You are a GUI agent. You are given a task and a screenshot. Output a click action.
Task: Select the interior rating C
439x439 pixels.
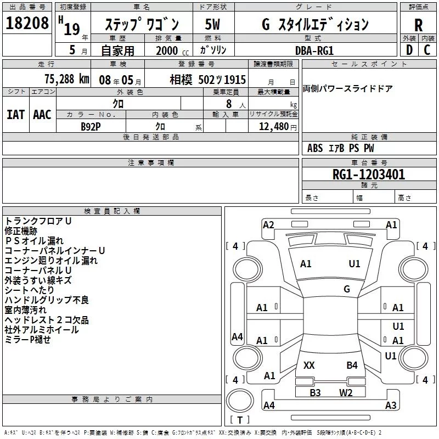(x=427, y=50)
